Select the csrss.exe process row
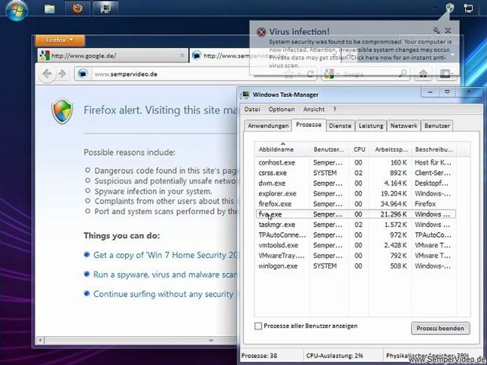This screenshot has width=487, height=365. [x=356, y=172]
